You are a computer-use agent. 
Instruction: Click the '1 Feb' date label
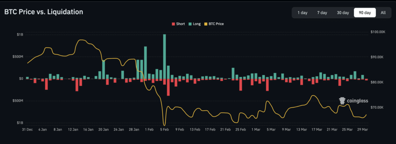click(149, 129)
